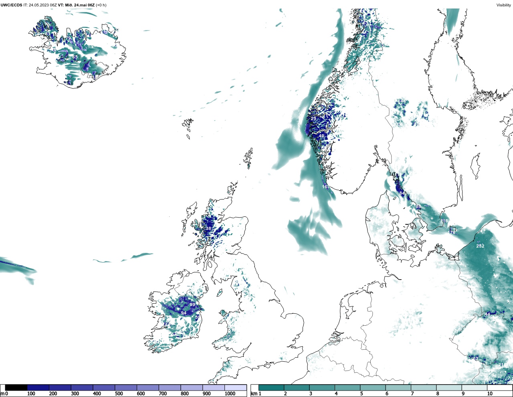Image resolution: width=513 pixels, height=397 pixels.
Task: Click the "km" unit label in the legend
Action: point(254,394)
